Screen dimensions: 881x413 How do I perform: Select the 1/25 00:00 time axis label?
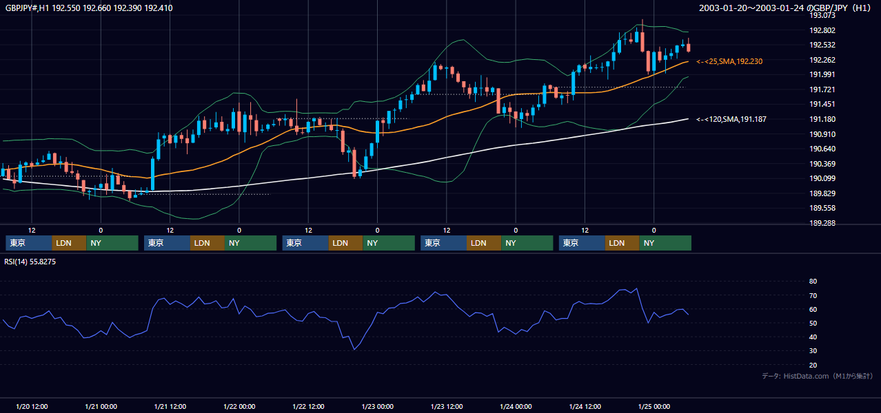coord(654,407)
